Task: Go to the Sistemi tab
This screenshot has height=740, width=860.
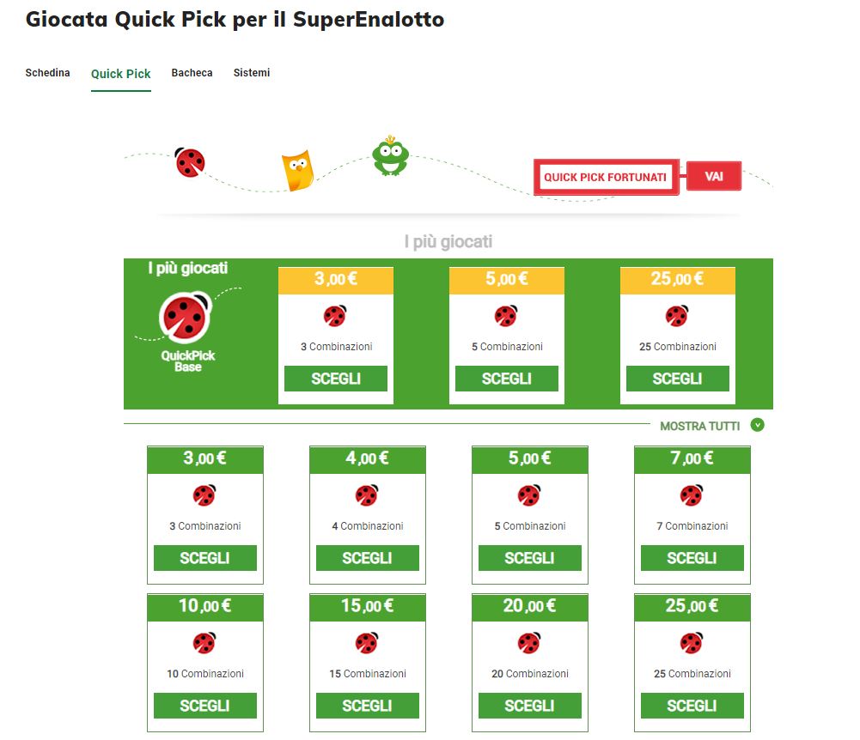Action: coord(252,73)
